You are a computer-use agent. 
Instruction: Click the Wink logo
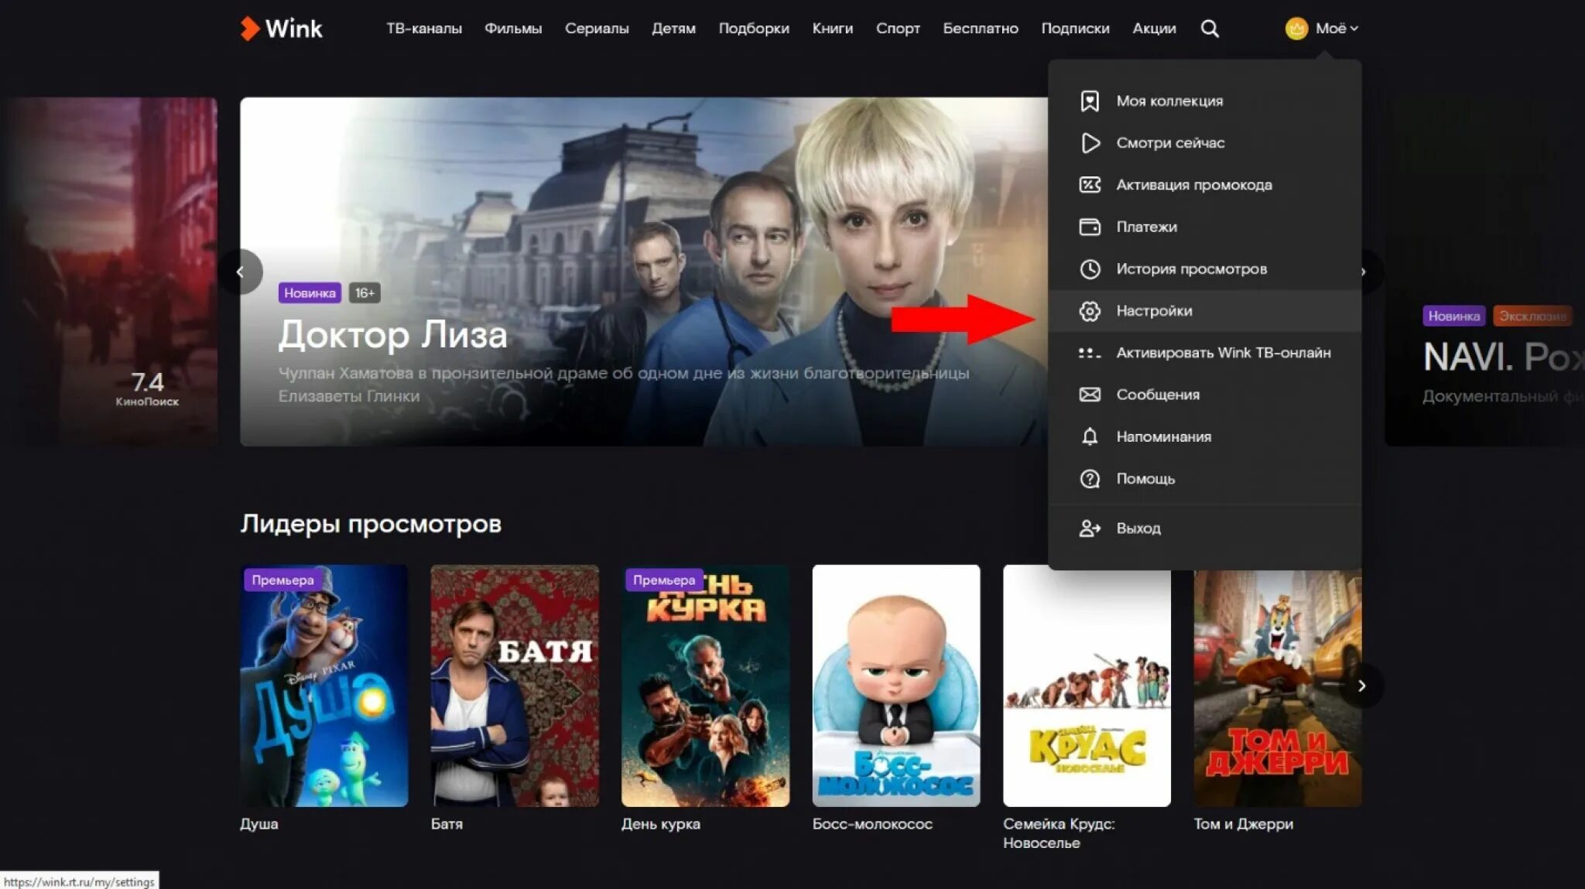pyautogui.click(x=281, y=29)
